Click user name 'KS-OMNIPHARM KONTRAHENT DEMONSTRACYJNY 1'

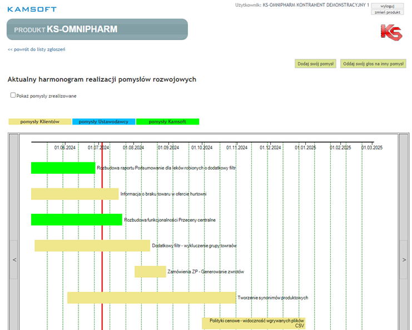pos(316,5)
